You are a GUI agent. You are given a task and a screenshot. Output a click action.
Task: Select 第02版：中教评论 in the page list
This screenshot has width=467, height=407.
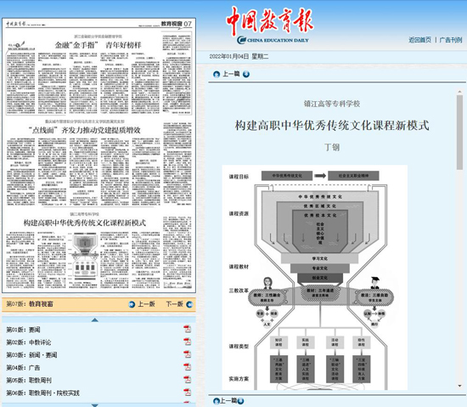[29, 342]
